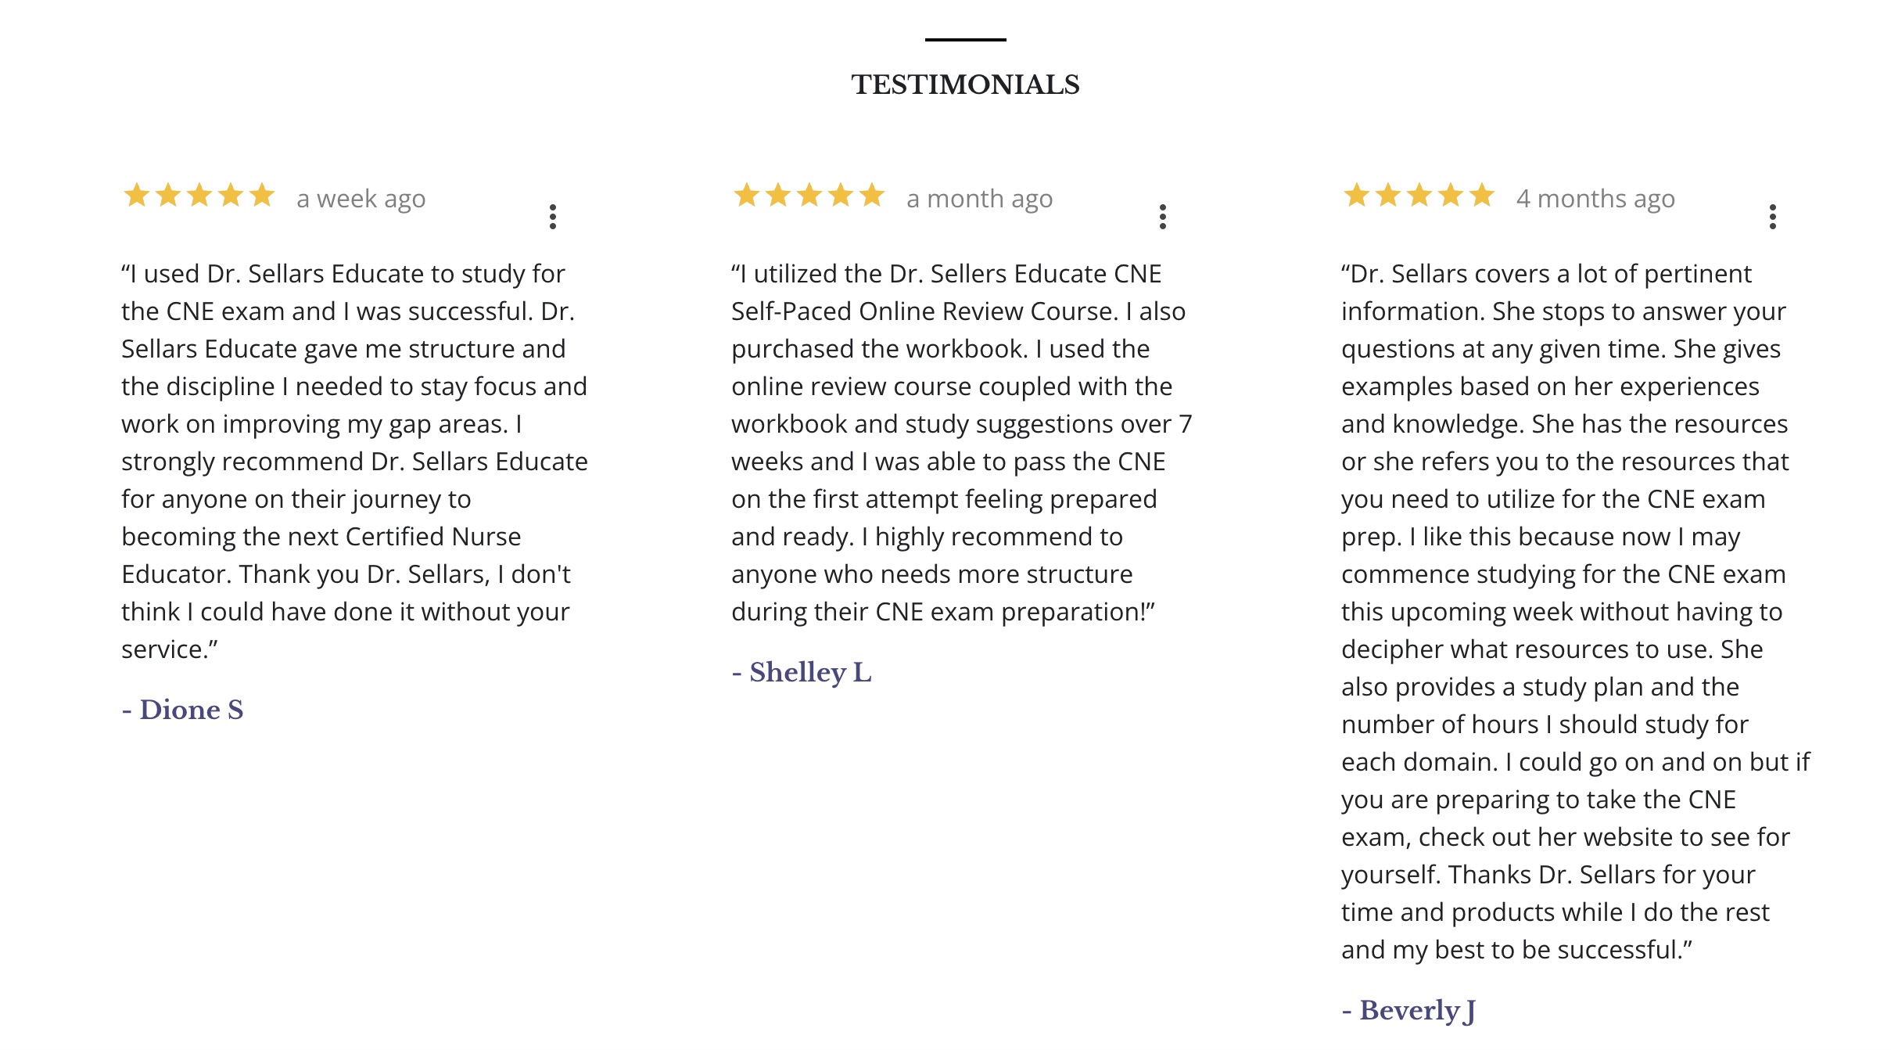Click the fifth star of Shelley L's rating
The width and height of the screenshot is (1891, 1050).
pos(872,195)
